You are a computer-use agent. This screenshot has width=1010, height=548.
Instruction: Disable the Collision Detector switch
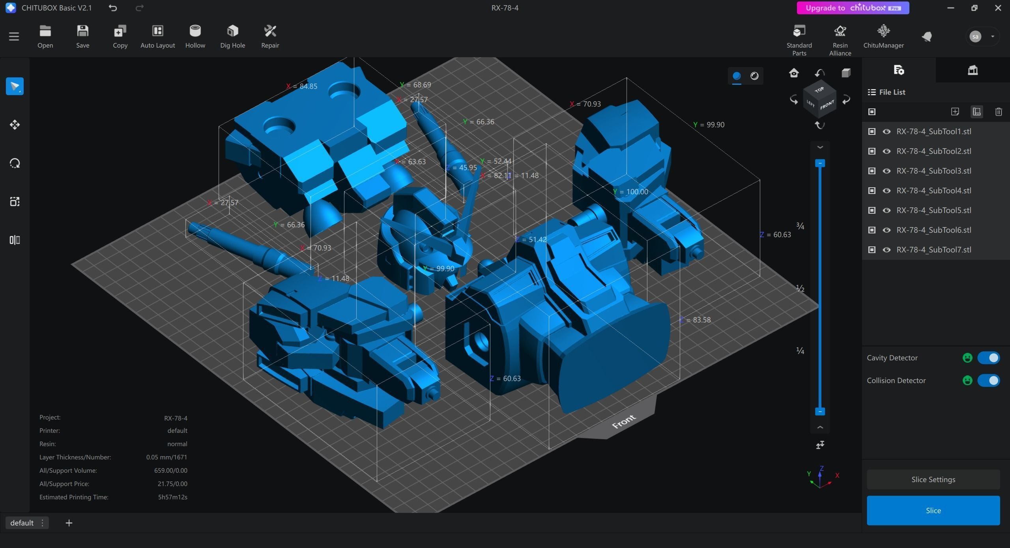click(x=988, y=381)
